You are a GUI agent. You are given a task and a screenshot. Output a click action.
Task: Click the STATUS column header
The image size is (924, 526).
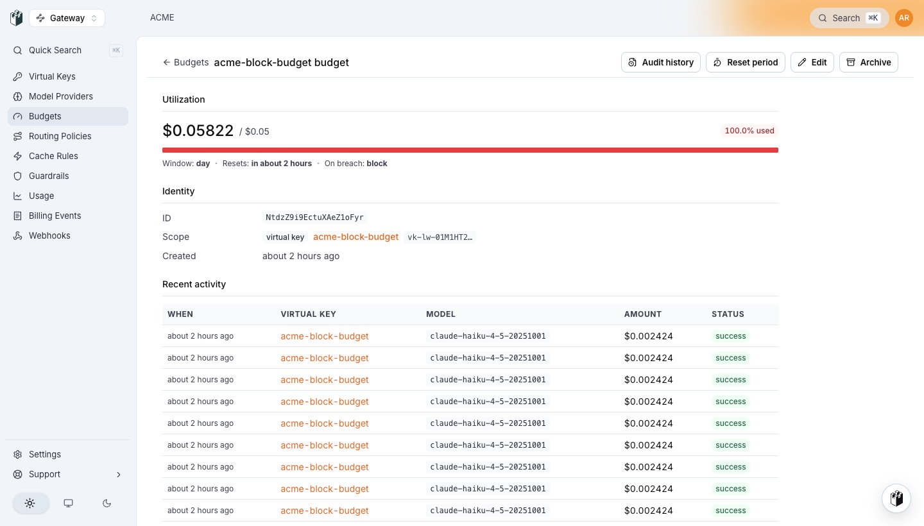[728, 314]
